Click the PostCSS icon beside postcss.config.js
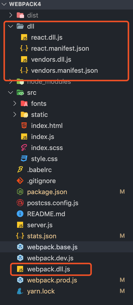 click(x=20, y=203)
